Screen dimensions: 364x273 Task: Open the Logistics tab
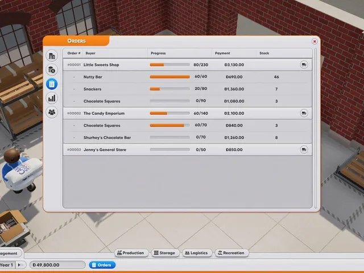tap(197, 253)
